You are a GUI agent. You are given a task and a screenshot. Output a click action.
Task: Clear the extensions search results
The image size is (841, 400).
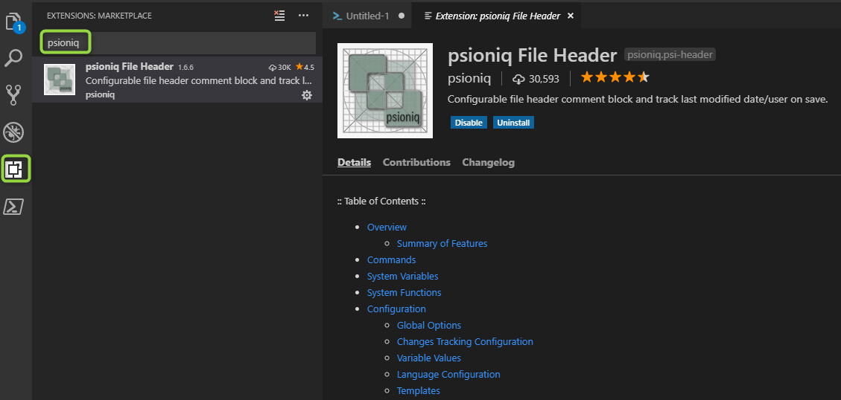tap(279, 15)
